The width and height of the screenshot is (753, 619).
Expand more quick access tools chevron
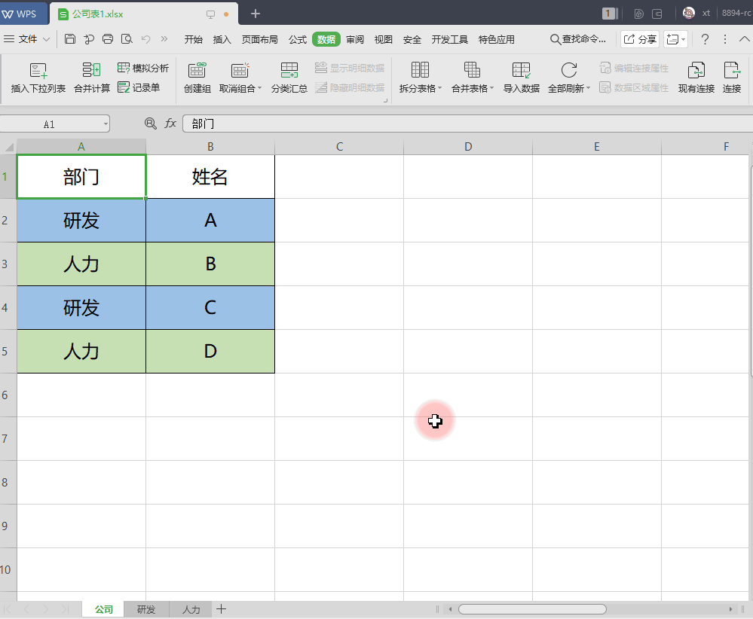click(x=164, y=39)
